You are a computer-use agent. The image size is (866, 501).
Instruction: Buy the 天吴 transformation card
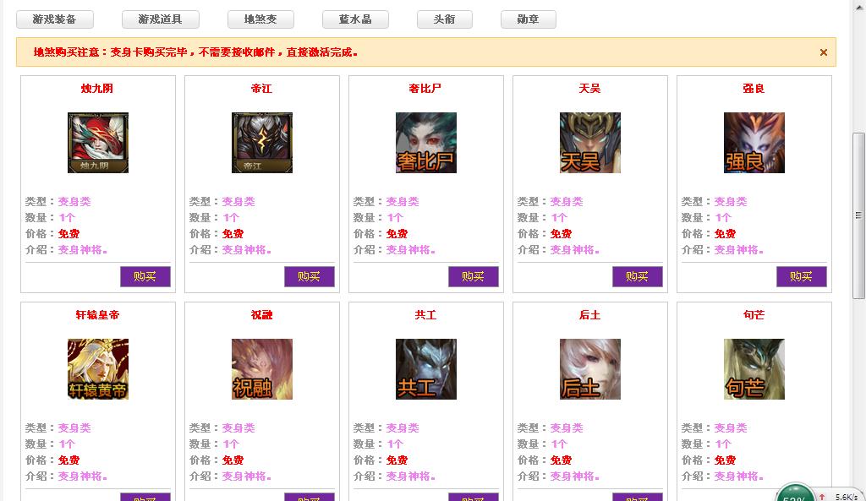tap(638, 276)
